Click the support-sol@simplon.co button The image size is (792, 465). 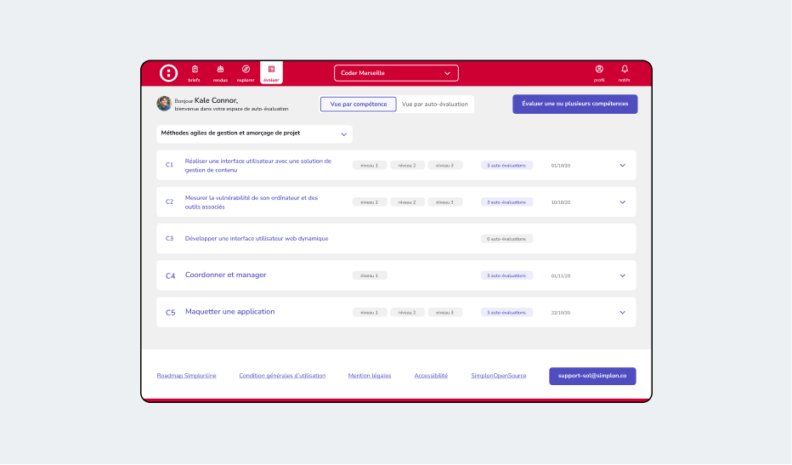pos(592,376)
